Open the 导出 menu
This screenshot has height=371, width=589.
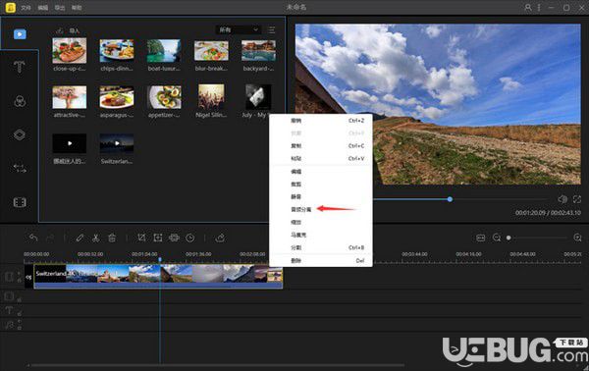[x=60, y=8]
